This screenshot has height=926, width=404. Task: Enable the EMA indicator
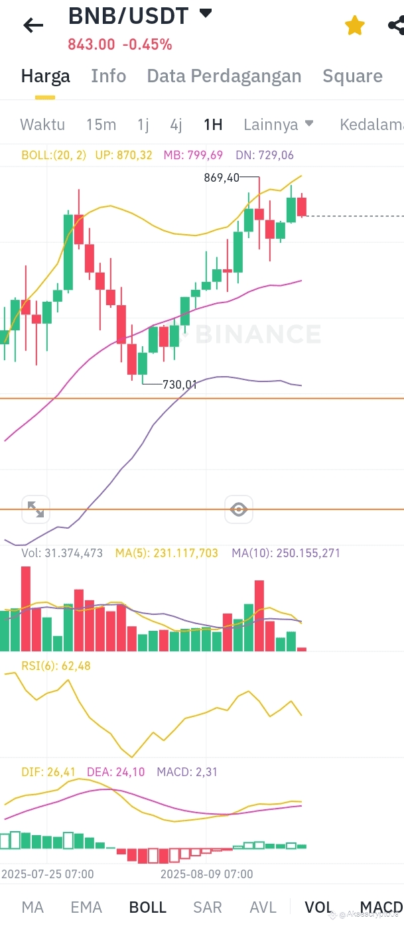click(x=86, y=907)
